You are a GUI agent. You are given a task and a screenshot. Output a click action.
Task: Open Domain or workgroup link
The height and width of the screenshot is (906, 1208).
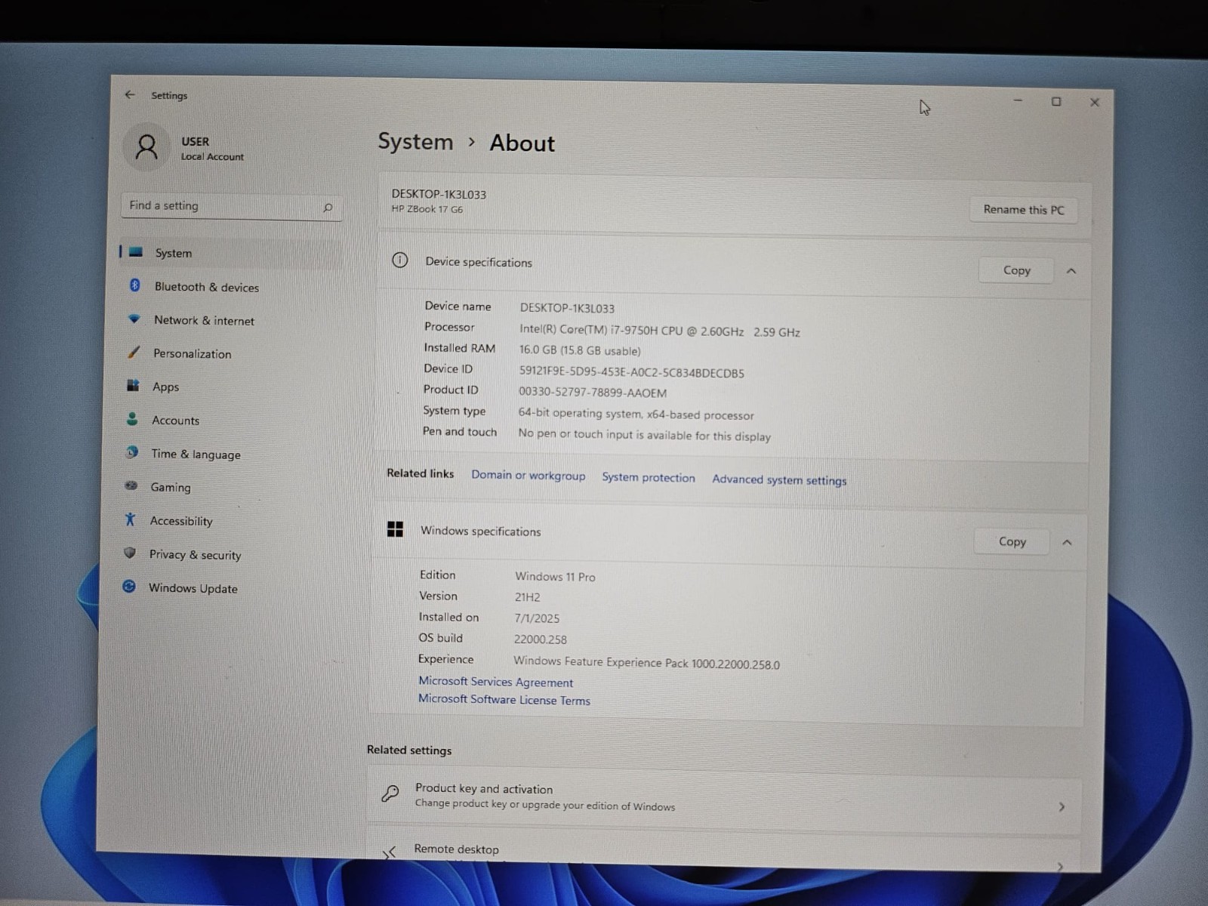point(528,475)
